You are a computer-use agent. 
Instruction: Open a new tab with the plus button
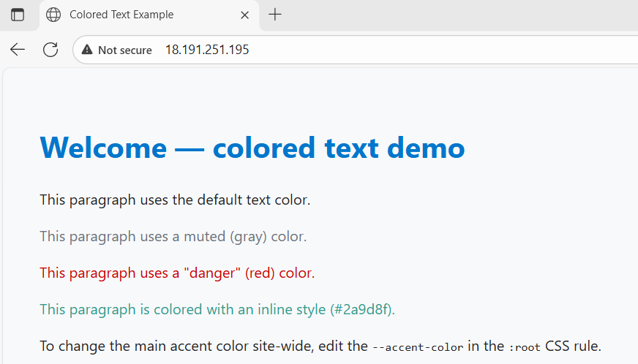click(275, 15)
